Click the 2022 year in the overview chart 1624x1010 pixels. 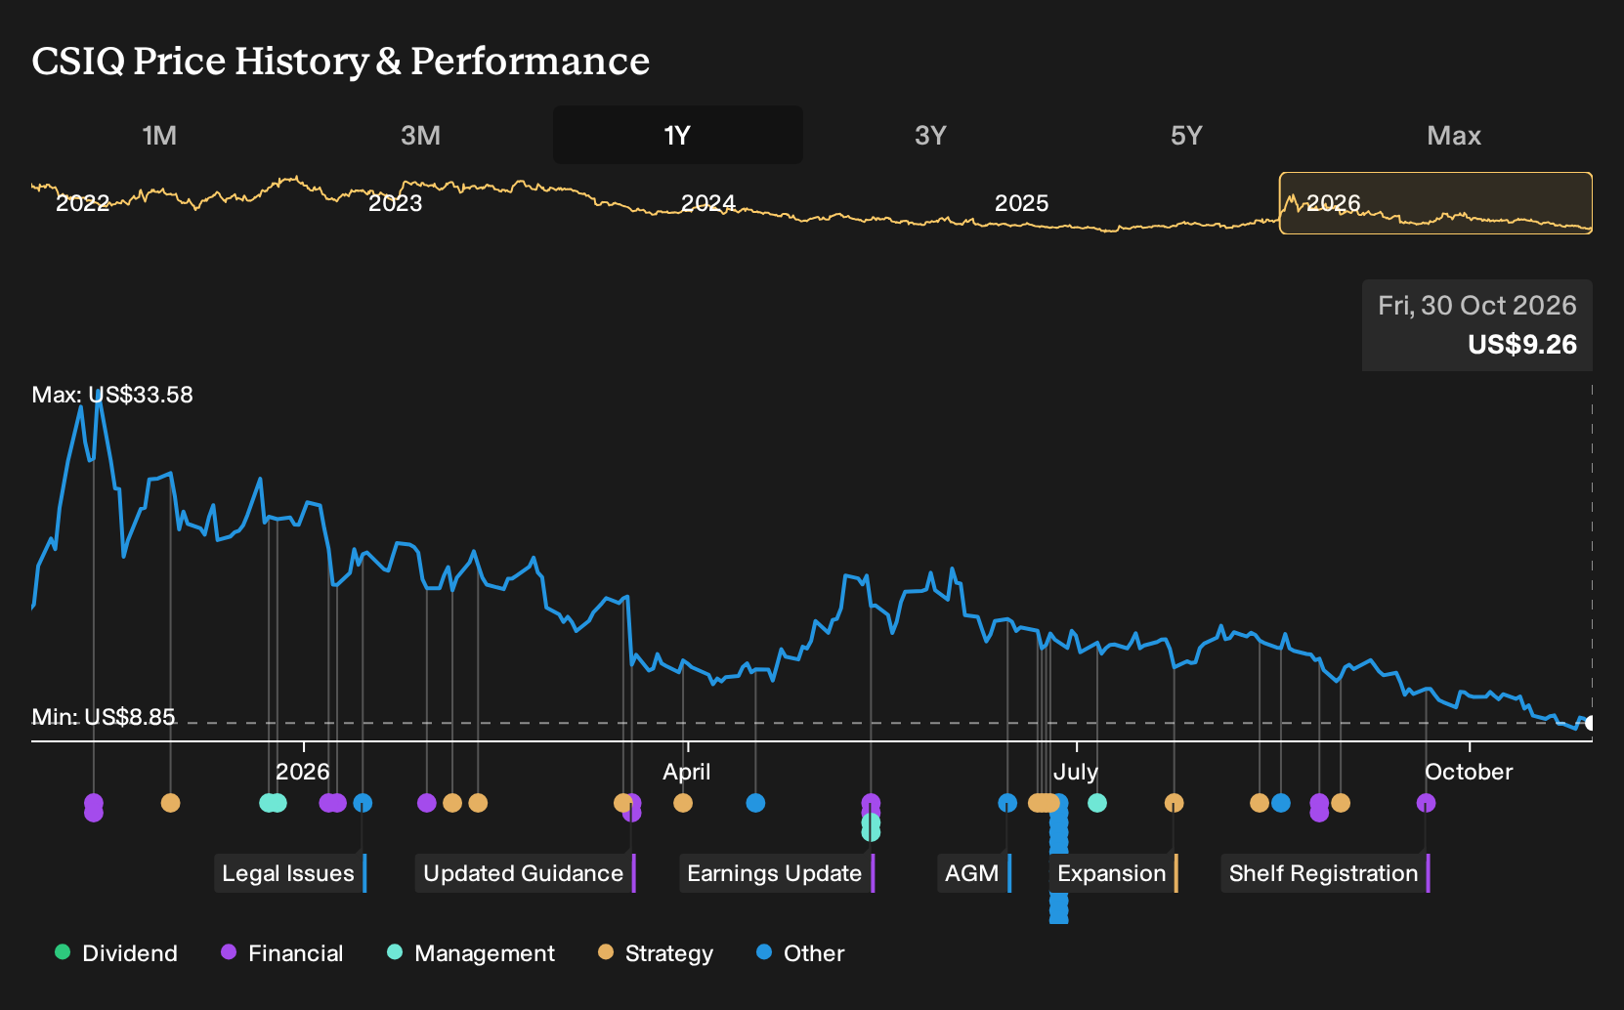83,203
